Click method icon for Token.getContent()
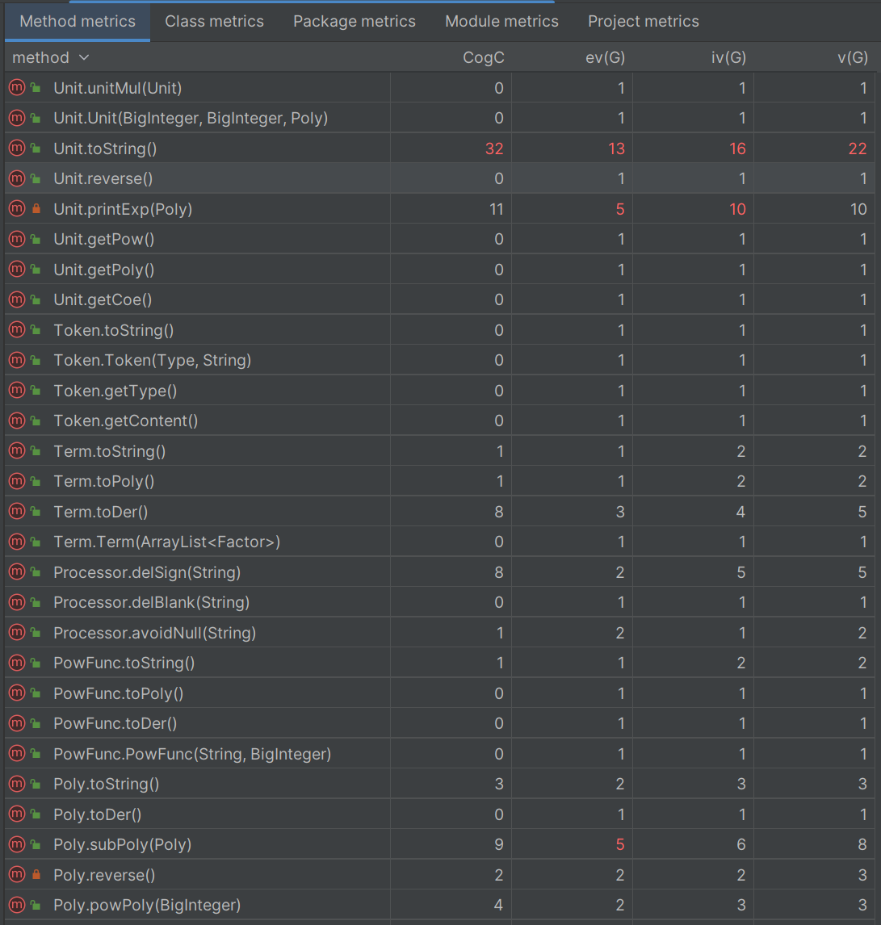The image size is (881, 925). (x=17, y=420)
